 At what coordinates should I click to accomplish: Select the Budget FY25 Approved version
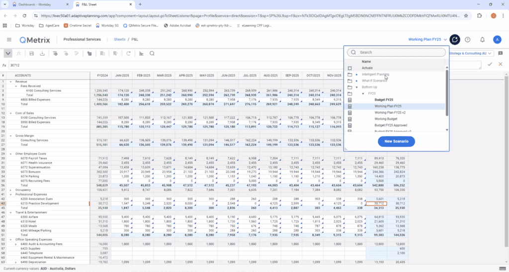click(x=391, y=125)
